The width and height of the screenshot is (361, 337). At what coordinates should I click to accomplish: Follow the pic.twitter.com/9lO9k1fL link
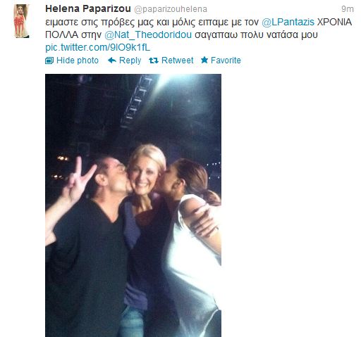point(97,47)
